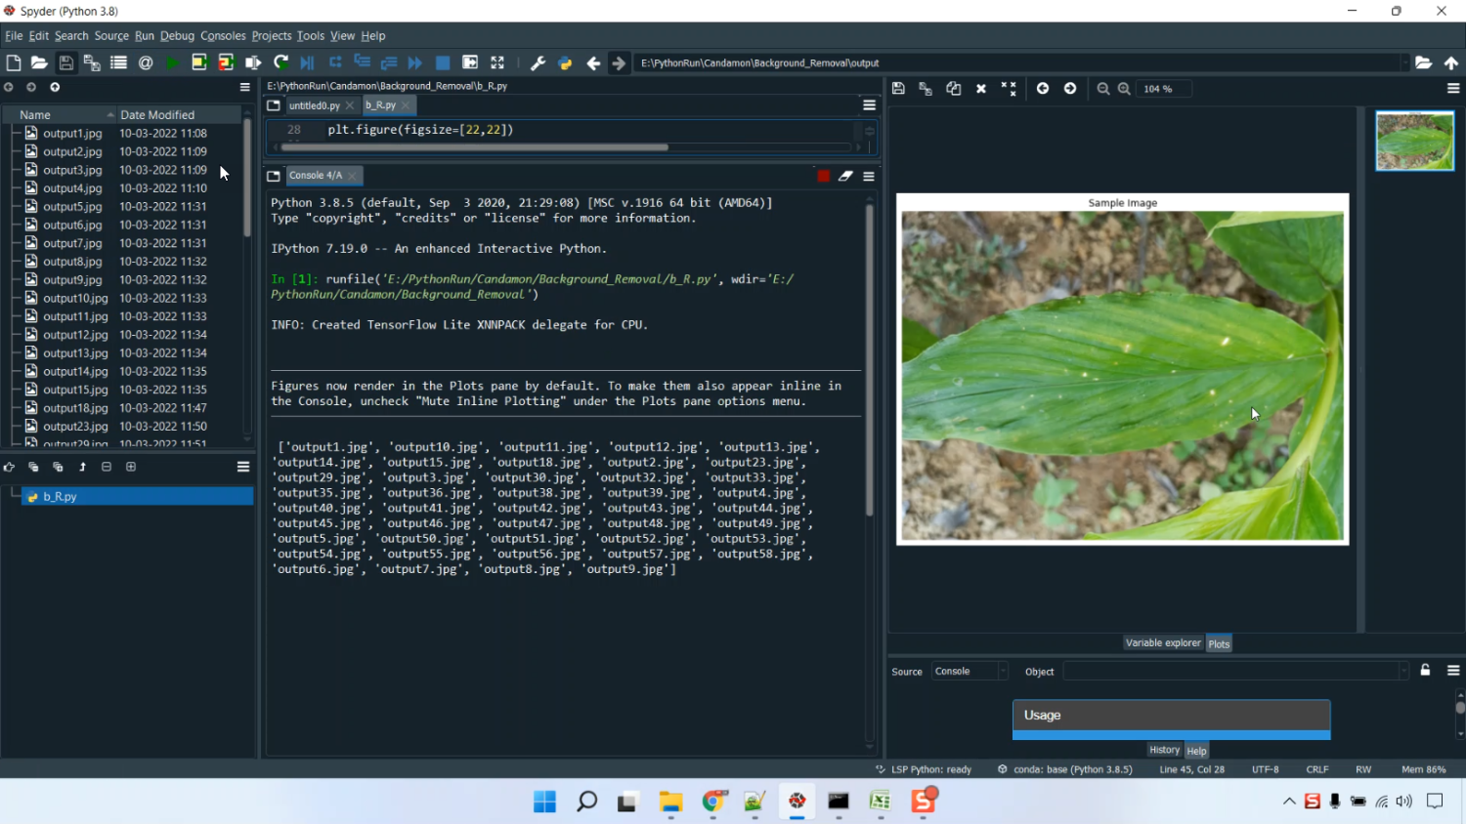Image resolution: width=1466 pixels, height=824 pixels.
Task: Open the Debug menu
Action: 177,36
